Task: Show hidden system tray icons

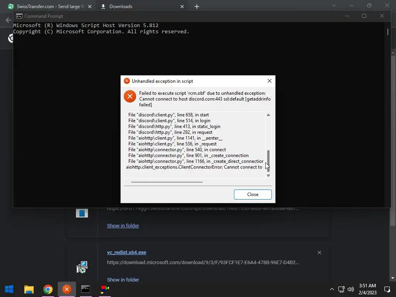Action: point(332,289)
